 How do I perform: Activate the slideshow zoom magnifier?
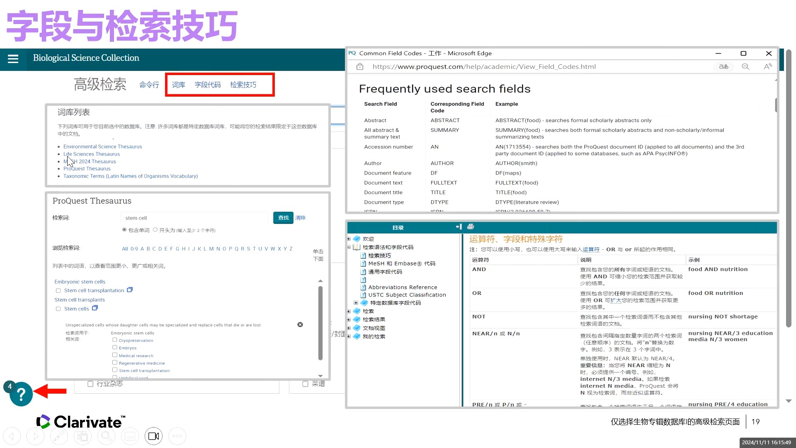coord(106,436)
